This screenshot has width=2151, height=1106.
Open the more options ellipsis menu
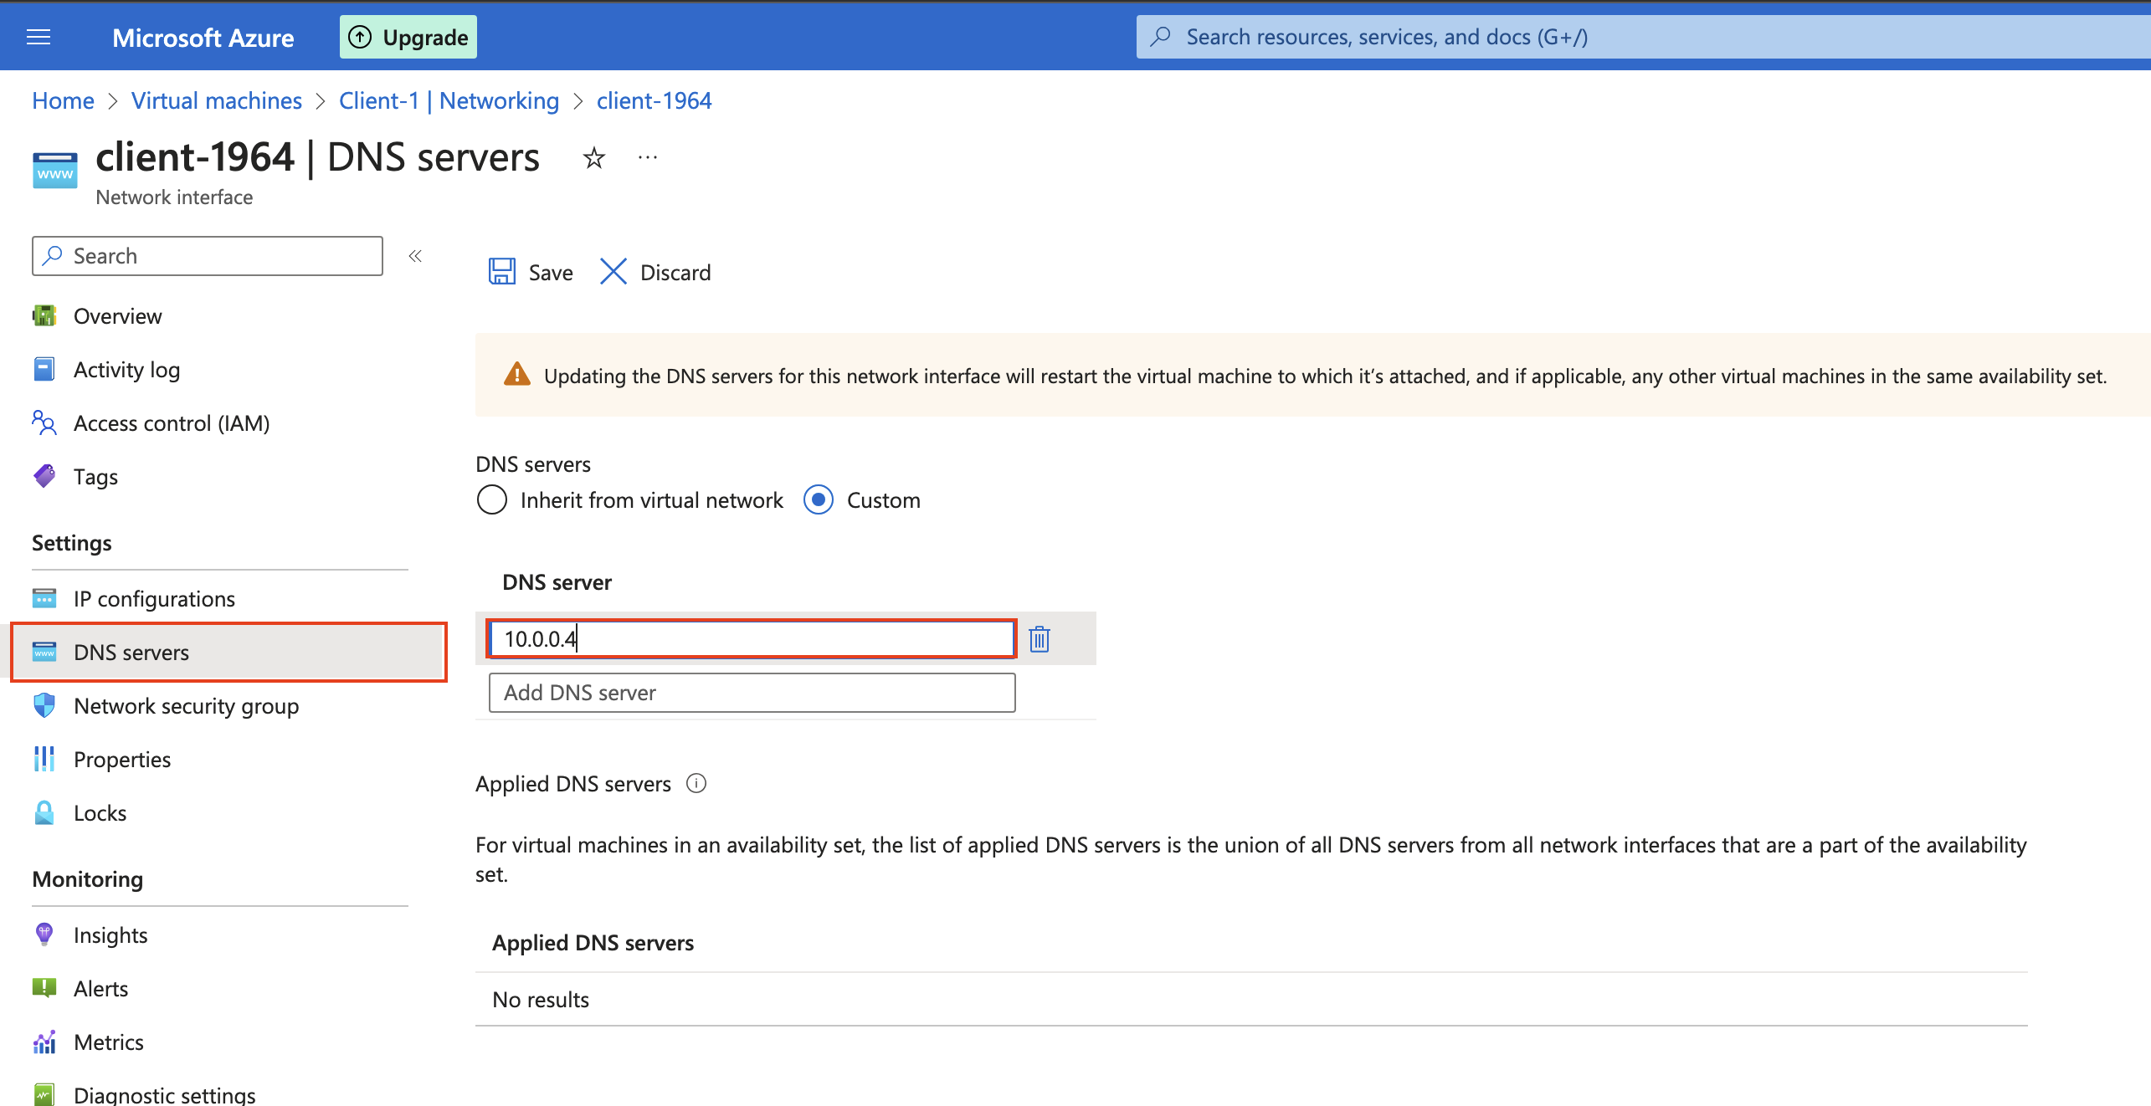647,157
